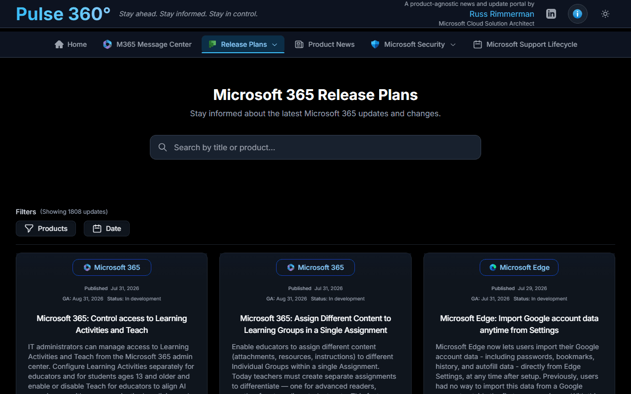This screenshot has width=631, height=394.
Task: Click 'Microsoft 365 Release Plans' page heading
Action: 315,95
